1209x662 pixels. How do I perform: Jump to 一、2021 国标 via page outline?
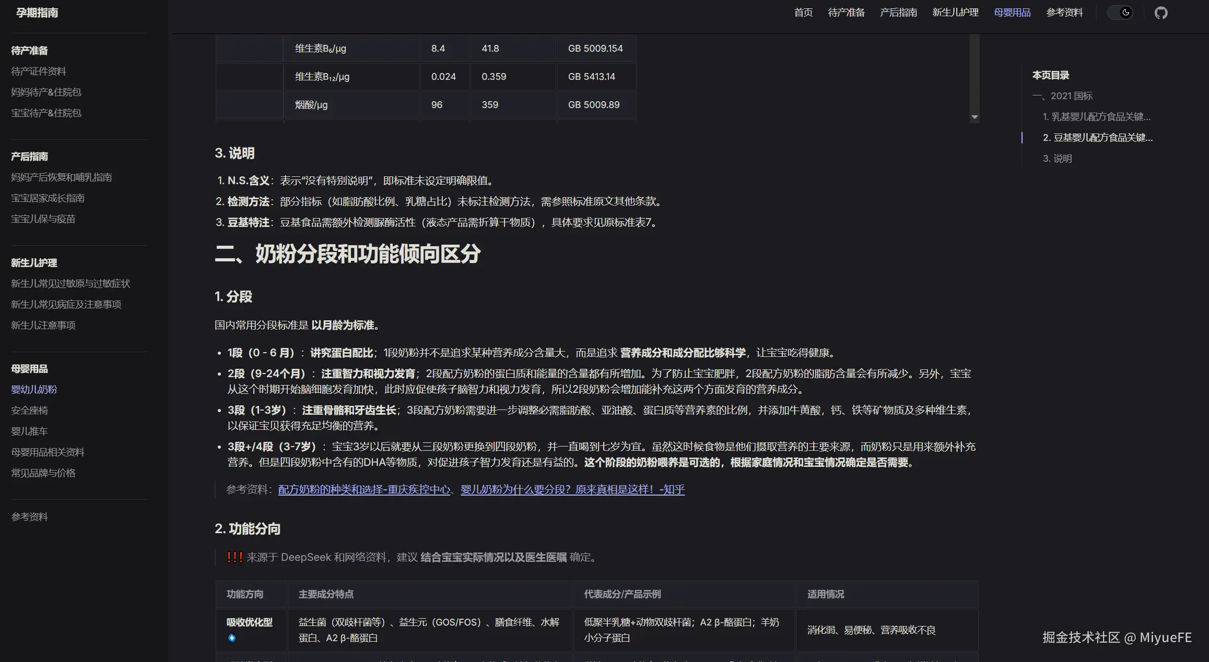tap(1063, 95)
